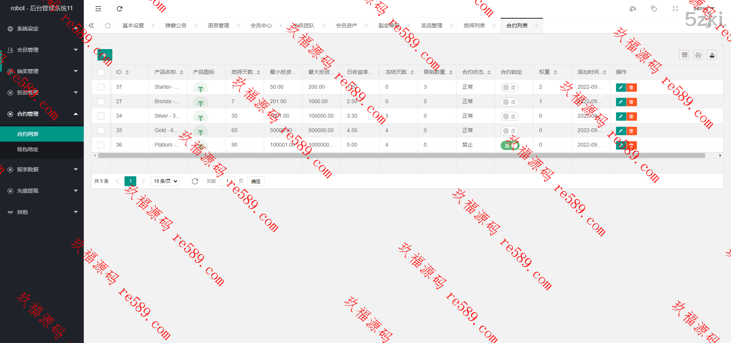The height and width of the screenshot is (343, 731).
Task: Toggle contract lock for Starter row
Action: (x=509, y=88)
